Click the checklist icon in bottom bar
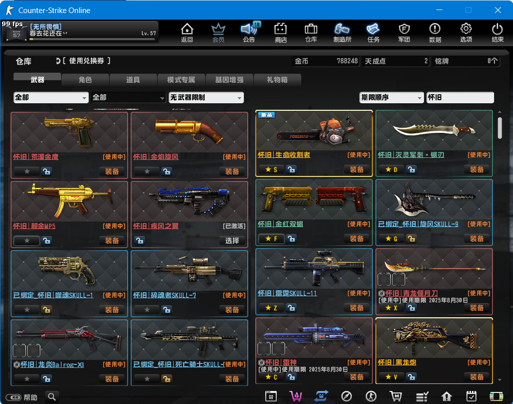 pyautogui.click(x=422, y=396)
